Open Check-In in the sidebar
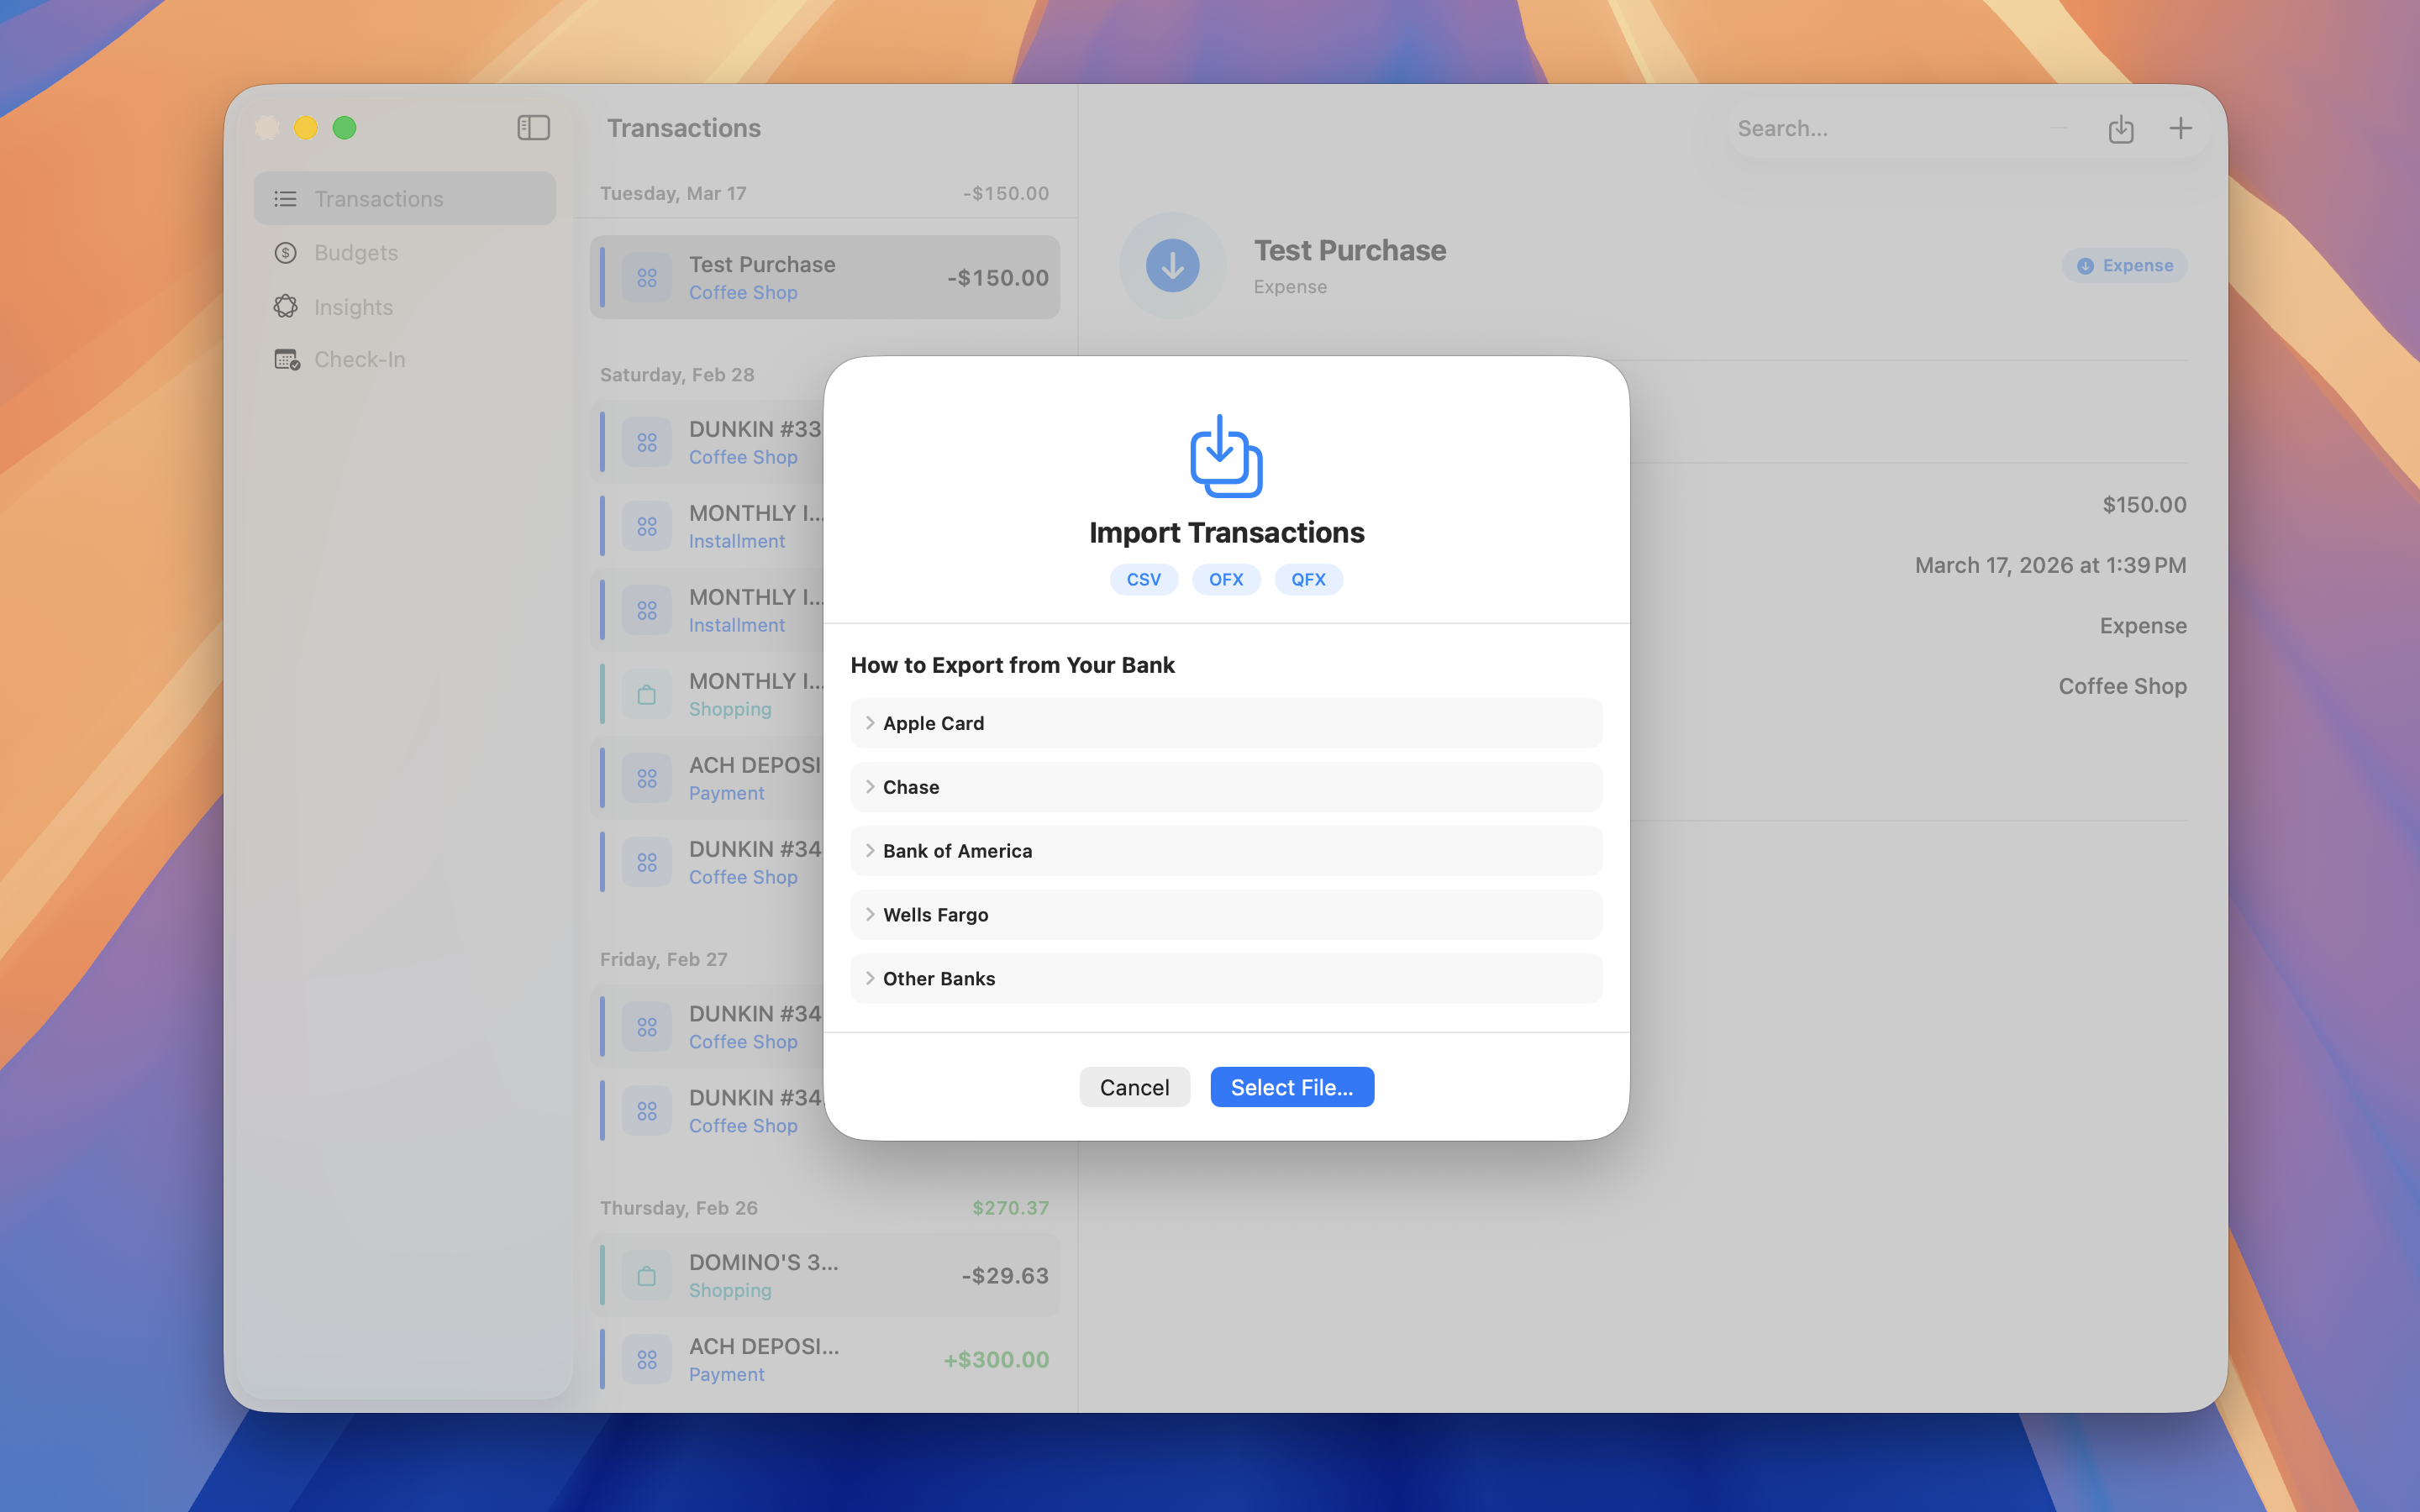Screen dimensions: 2420x1512 (405, 359)
